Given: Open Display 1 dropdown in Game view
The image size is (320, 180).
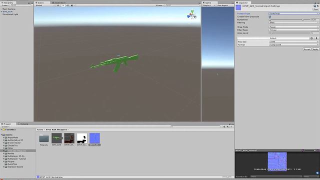Looking at the screenshot, I should pyautogui.click(x=209, y=5).
